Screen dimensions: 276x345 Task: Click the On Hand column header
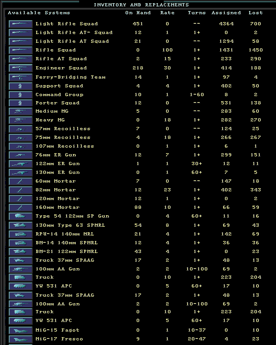click(138, 13)
